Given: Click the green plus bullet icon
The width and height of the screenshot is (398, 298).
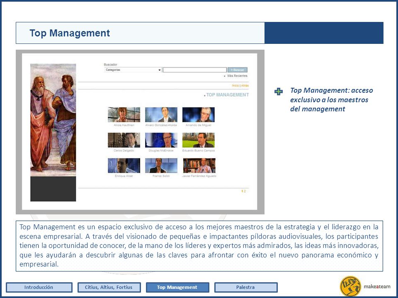Looking at the screenshot, I should (x=279, y=91).
